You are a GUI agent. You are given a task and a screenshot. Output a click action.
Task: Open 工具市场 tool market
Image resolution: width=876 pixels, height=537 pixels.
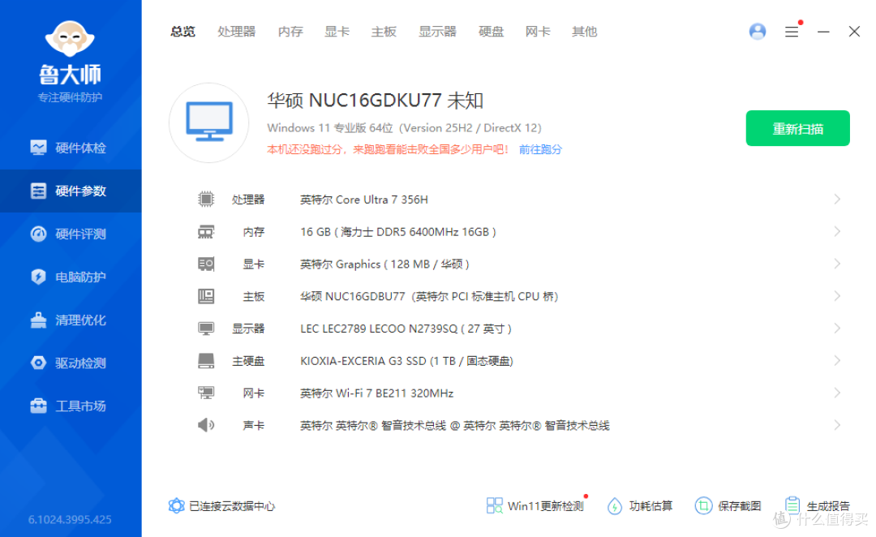tap(71, 406)
